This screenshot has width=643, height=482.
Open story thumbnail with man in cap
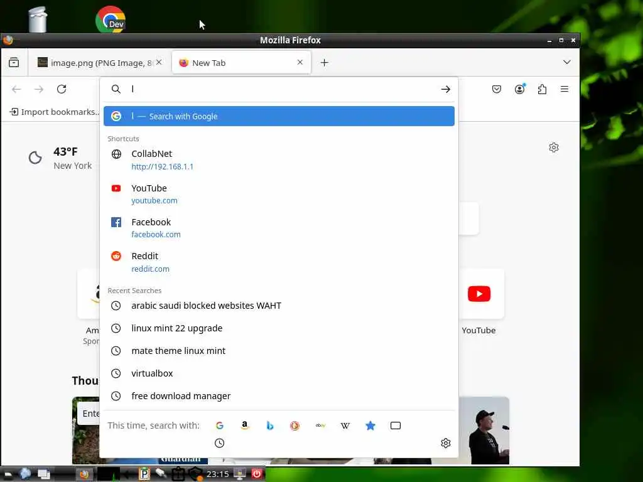484,431
